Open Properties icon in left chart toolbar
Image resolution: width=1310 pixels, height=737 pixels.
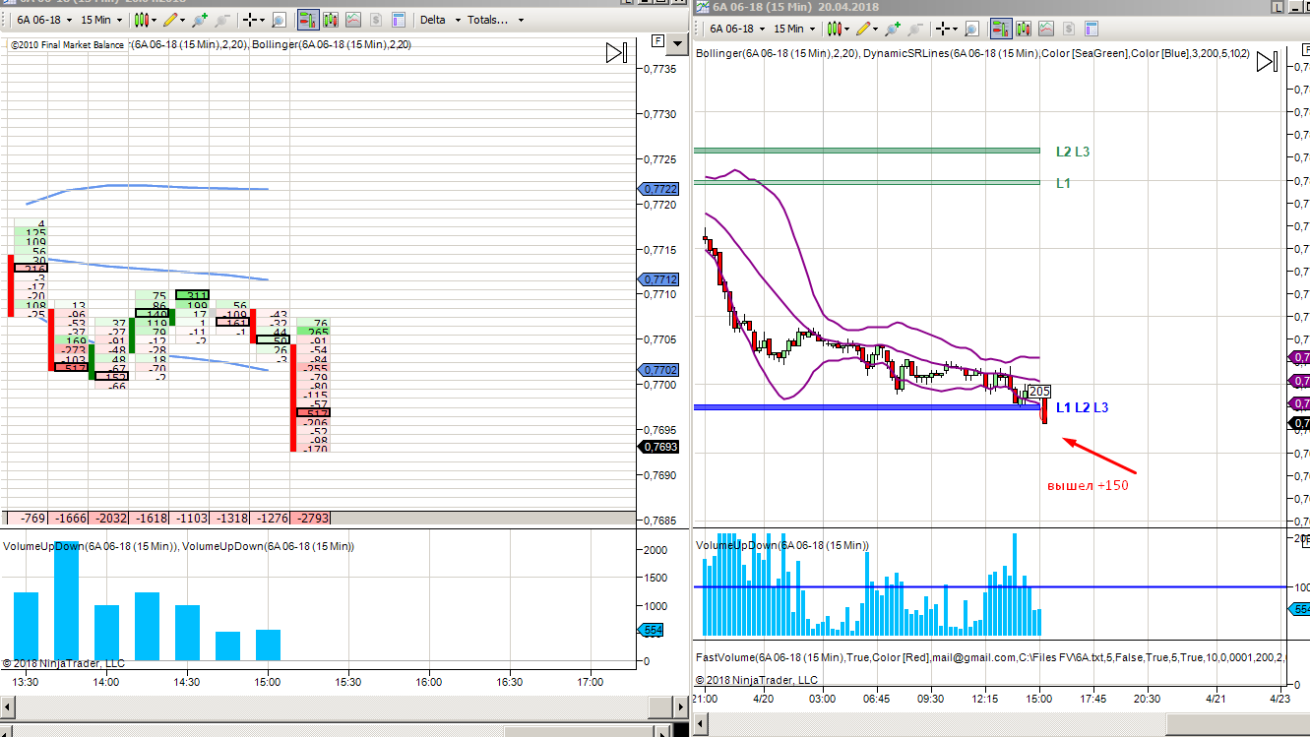point(398,20)
